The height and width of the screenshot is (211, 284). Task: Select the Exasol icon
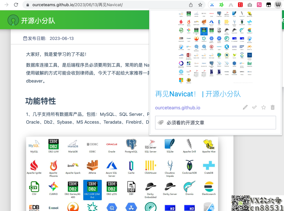tap(53, 208)
